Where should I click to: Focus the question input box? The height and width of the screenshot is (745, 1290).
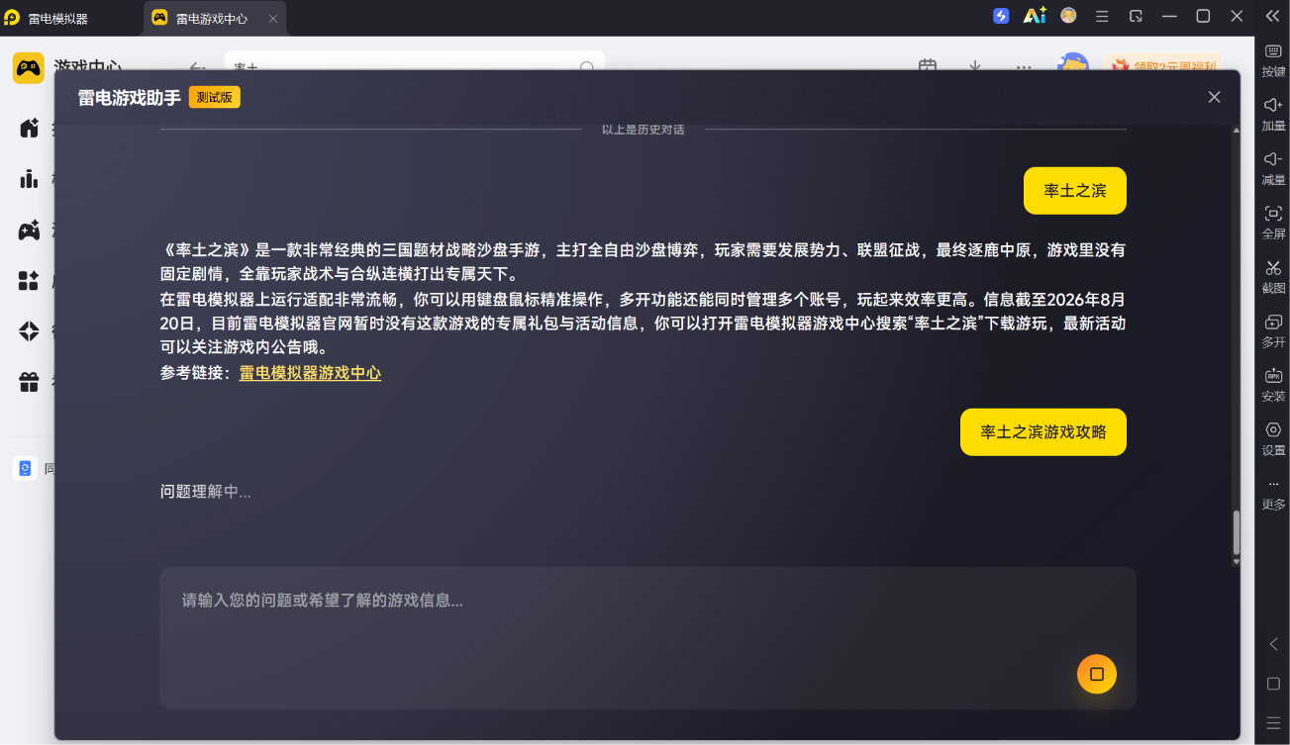tap(647, 637)
